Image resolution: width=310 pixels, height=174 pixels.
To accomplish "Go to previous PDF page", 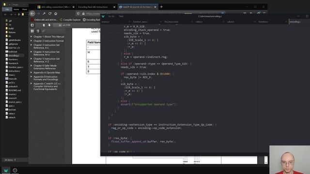I will (x=44, y=25).
